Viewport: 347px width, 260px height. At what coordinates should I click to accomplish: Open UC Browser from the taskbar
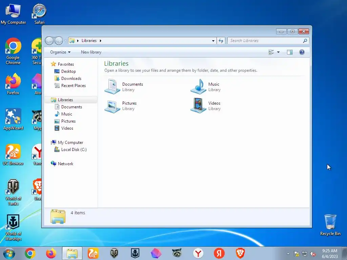93,253
